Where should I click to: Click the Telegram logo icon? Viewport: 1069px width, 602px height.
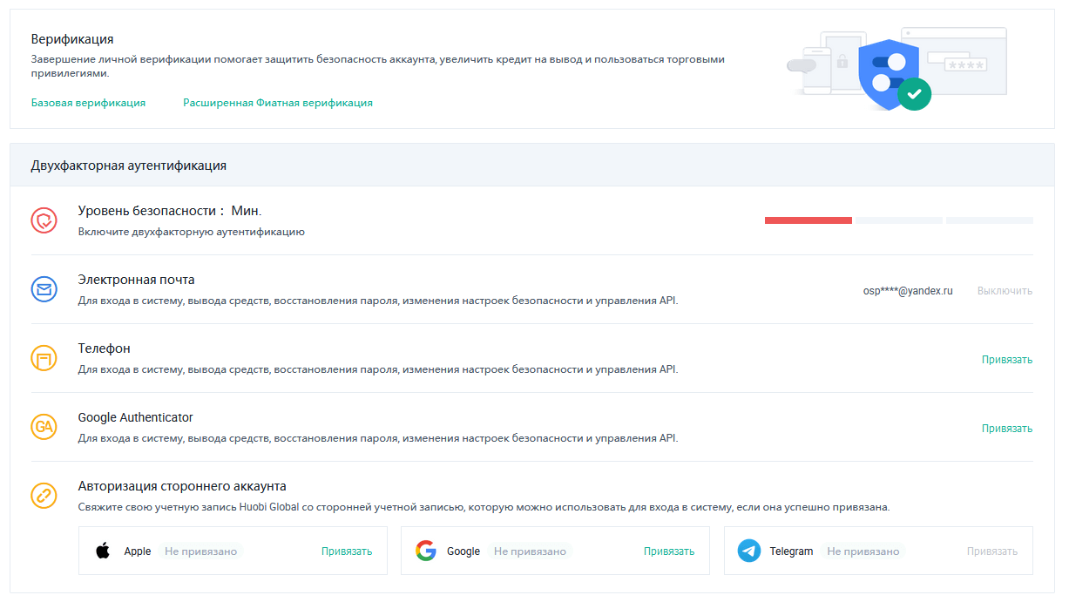[748, 551]
